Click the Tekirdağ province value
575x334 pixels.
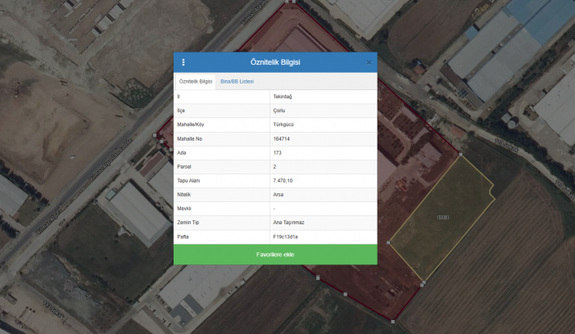[x=282, y=97]
